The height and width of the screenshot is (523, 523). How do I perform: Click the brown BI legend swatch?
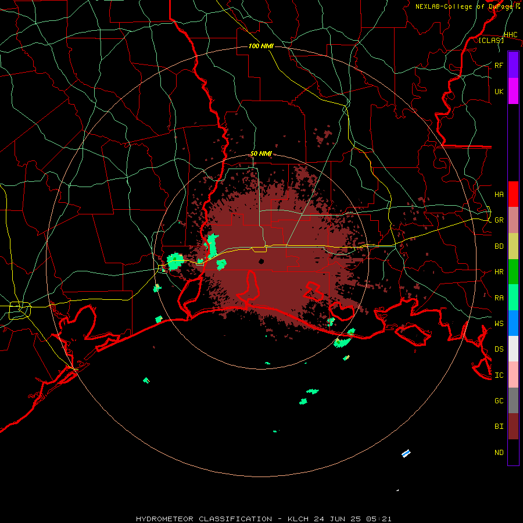(x=513, y=427)
